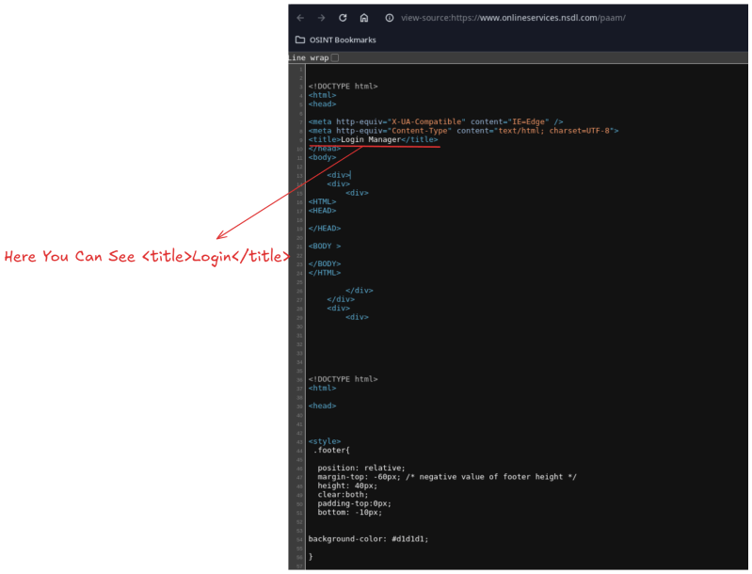Click the '<title>Login Manager</title>' line
This screenshot has height=574, width=752.
(373, 139)
